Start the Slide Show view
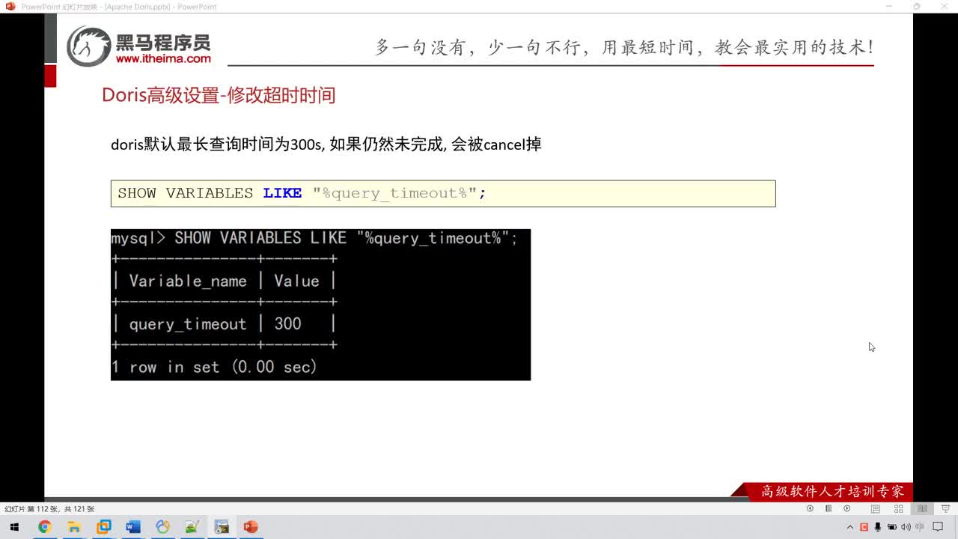This screenshot has width=958, height=539. (x=946, y=508)
